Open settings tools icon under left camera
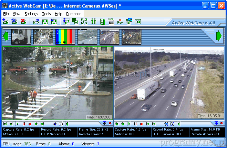 click(54, 124)
